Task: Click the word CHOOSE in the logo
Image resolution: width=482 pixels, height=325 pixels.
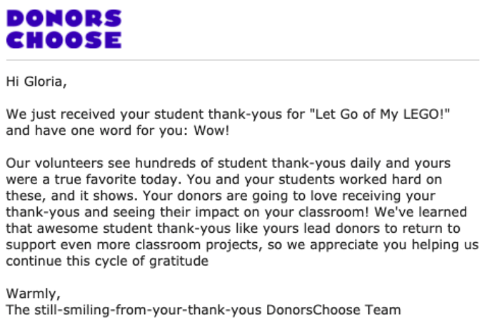Action: (x=64, y=40)
